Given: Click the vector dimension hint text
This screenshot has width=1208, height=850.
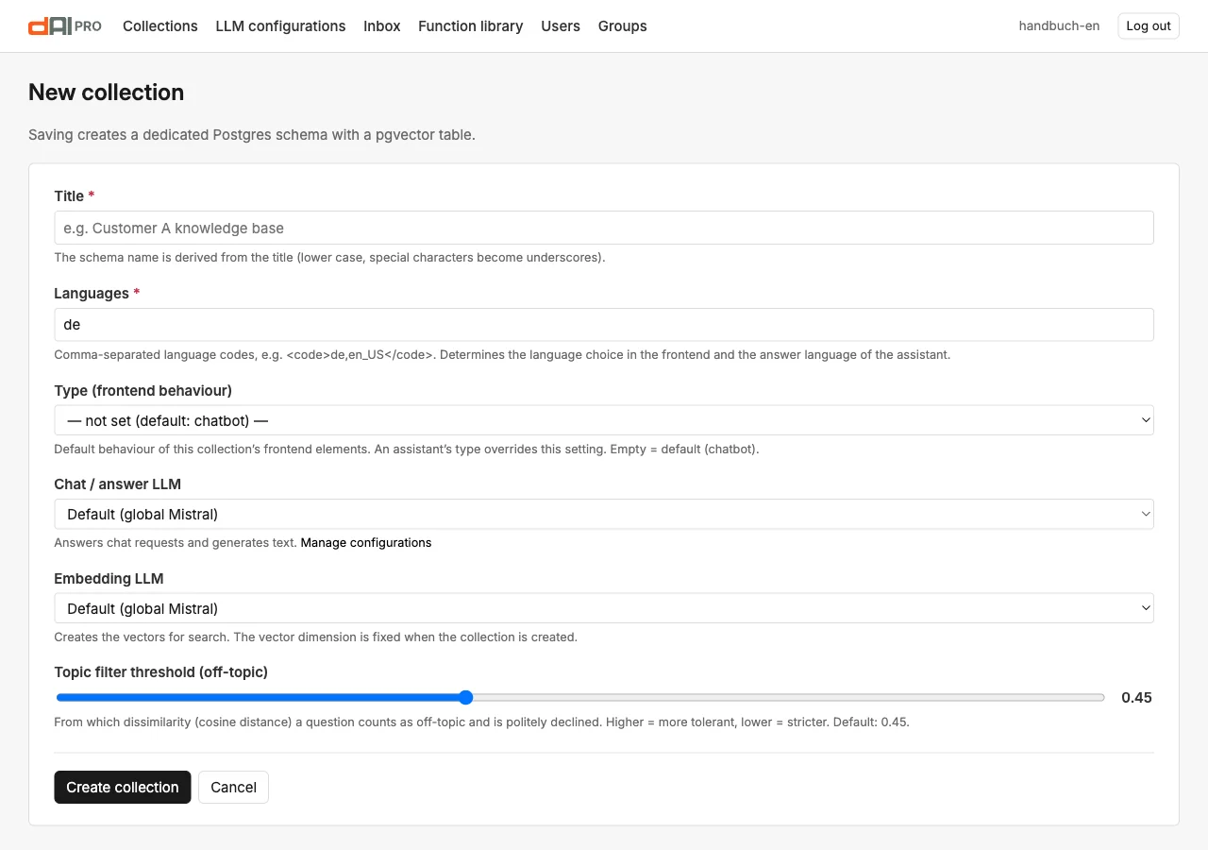Looking at the screenshot, I should point(316,637).
